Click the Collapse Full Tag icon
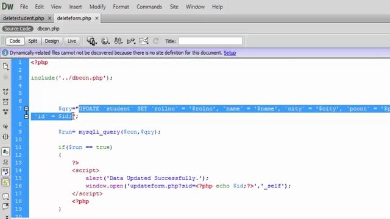This screenshot has height=219, width=390. (x=5, y=92)
